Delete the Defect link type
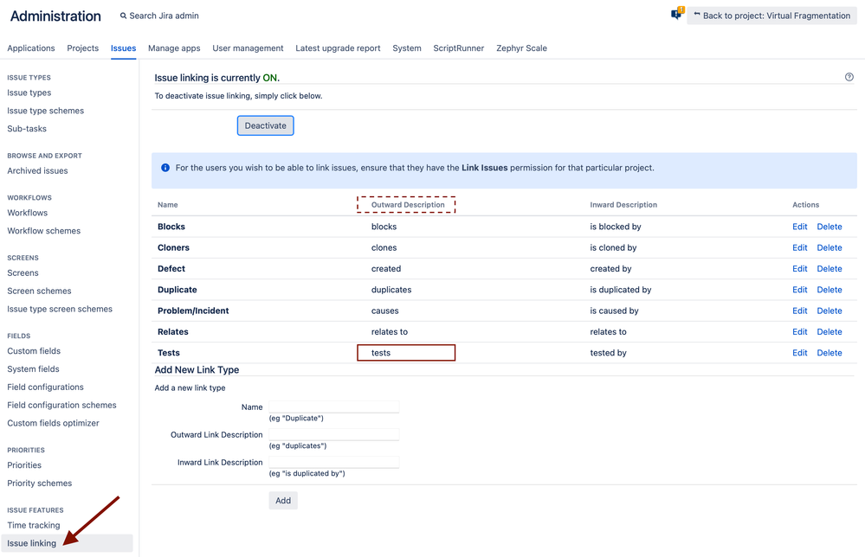This screenshot has width=865, height=557. [829, 268]
